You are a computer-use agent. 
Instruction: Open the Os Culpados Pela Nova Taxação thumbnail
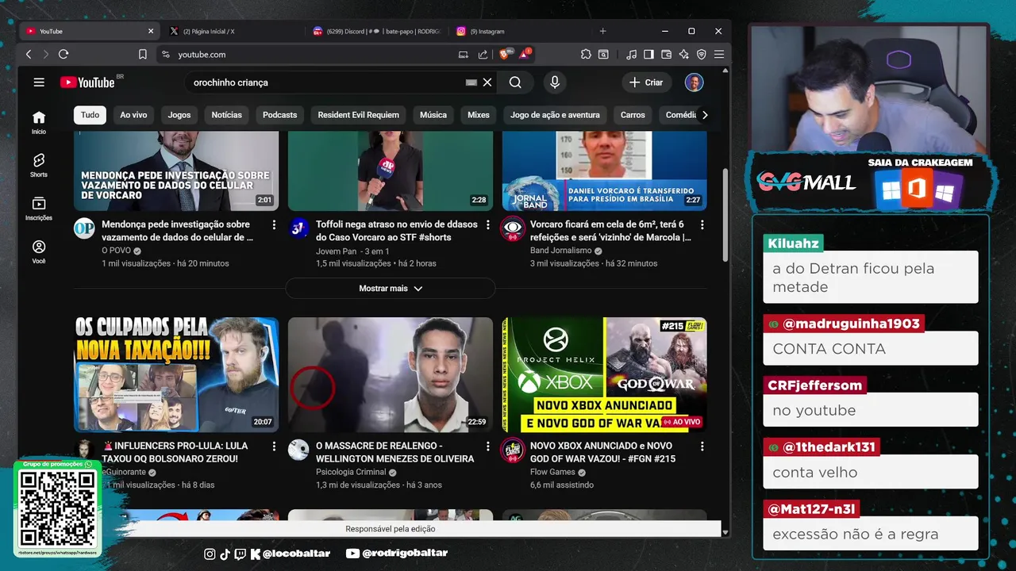[176, 374]
